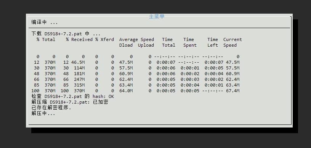
Task: Click the 解压中... progress line
Action: tap(43, 113)
